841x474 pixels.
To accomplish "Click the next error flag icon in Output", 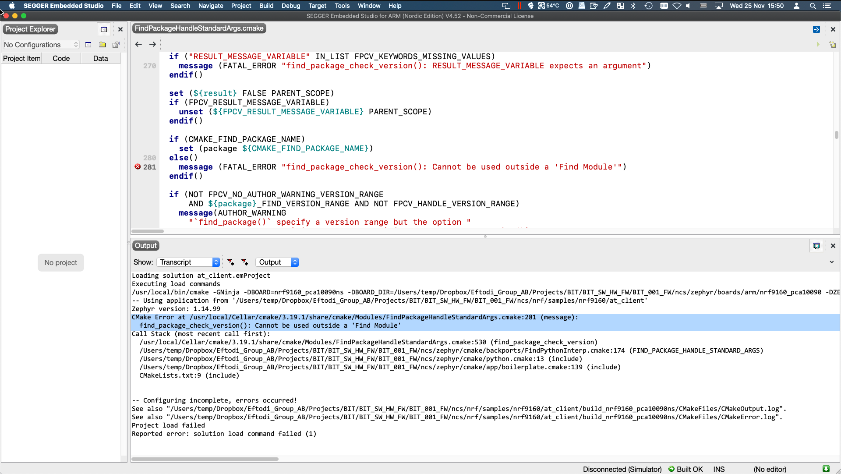I will click(244, 262).
